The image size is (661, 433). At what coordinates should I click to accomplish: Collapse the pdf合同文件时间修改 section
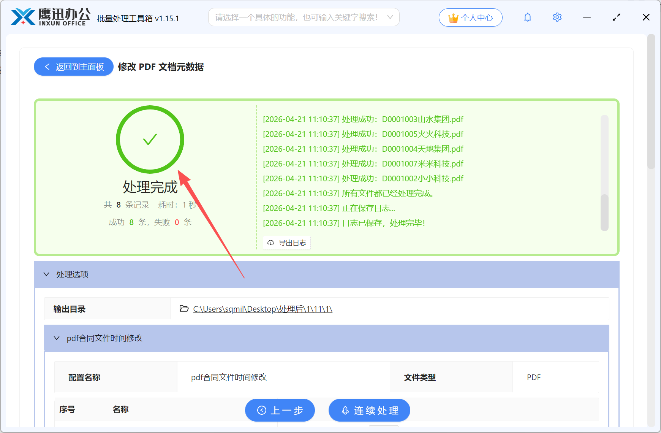57,338
